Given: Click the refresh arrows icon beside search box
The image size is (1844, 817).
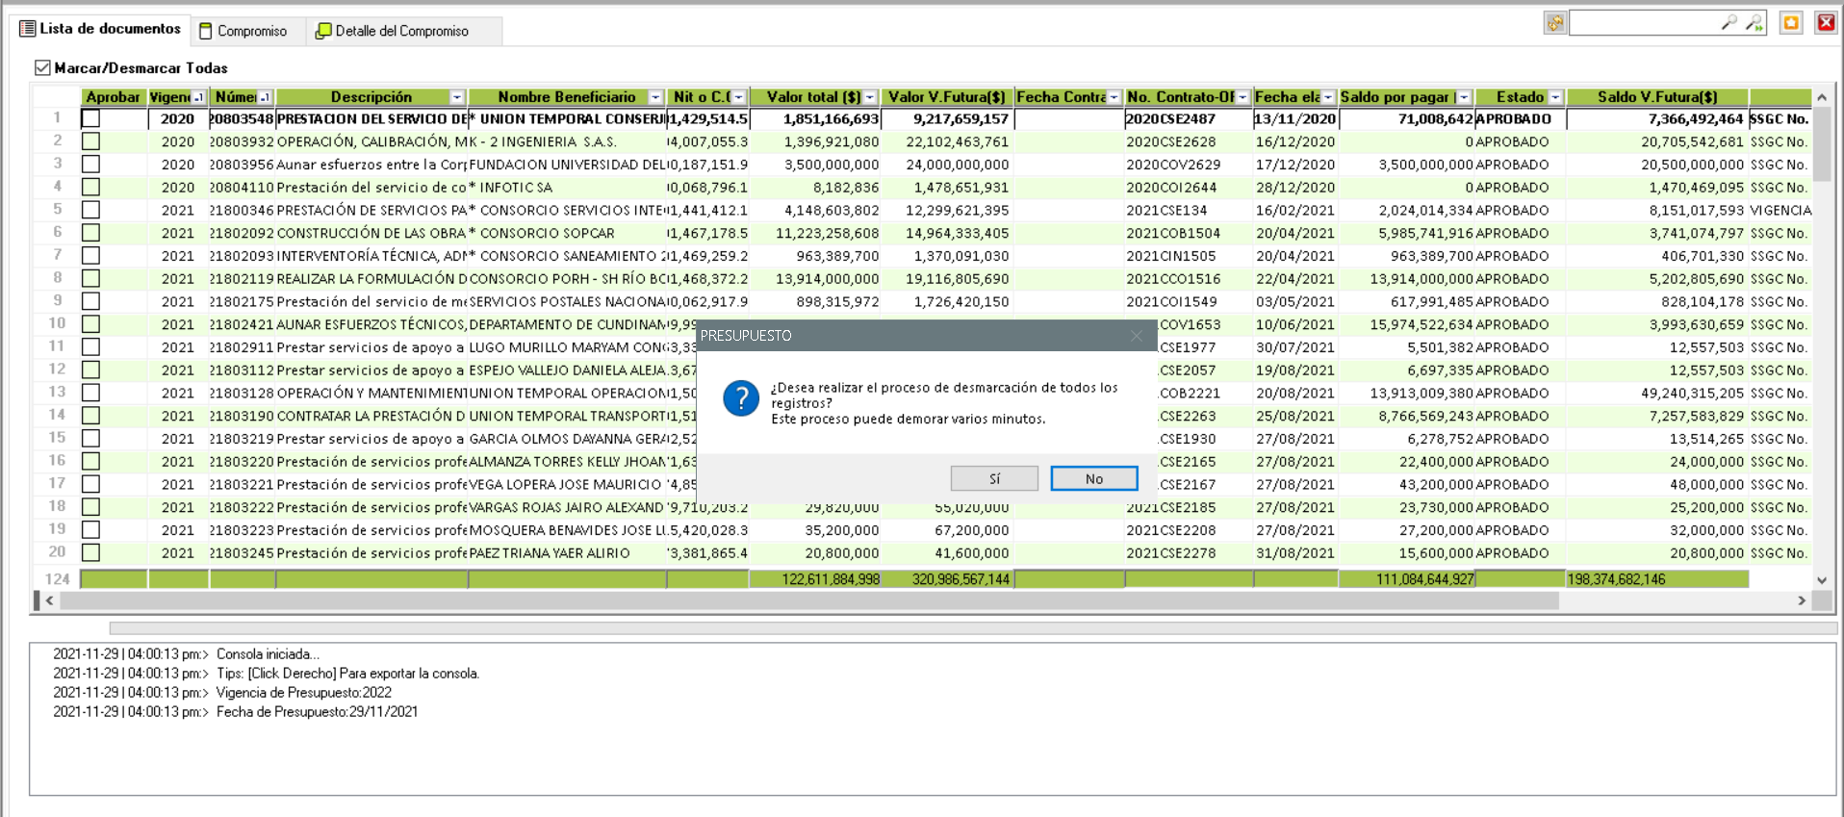Looking at the screenshot, I should tap(1554, 23).
